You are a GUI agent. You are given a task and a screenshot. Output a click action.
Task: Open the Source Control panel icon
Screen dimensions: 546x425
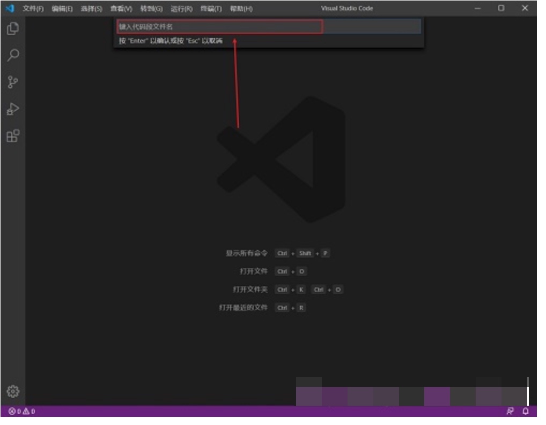click(x=12, y=81)
